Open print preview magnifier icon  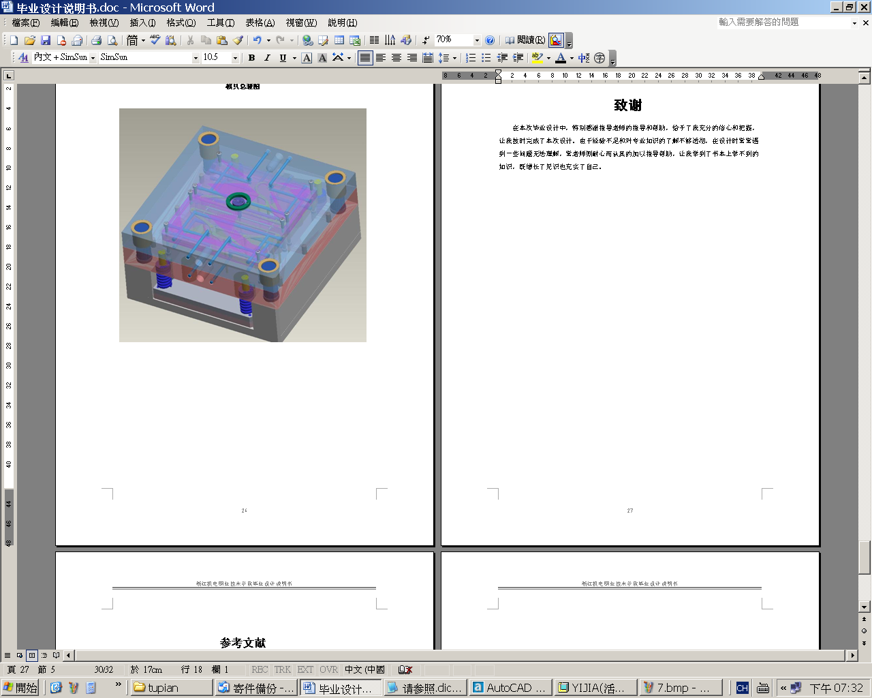point(112,40)
